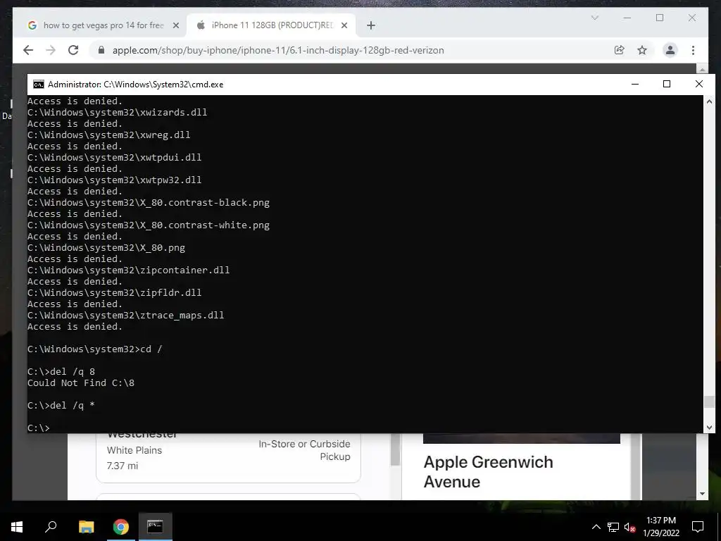Screen dimensions: 721x541
Task: Minimize the cmd.exe window
Action: (x=635, y=85)
